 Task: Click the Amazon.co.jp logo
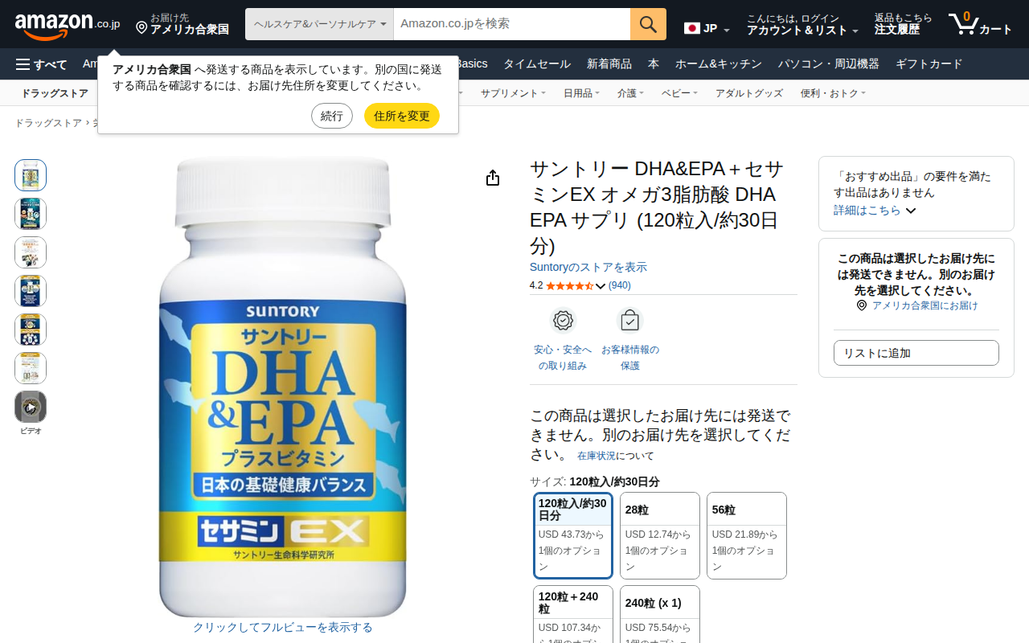click(68, 25)
